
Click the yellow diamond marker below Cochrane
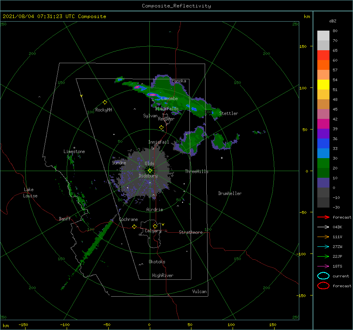point(134,227)
